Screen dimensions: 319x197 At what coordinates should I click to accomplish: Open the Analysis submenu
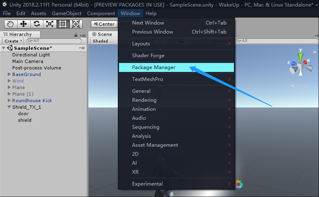(176, 136)
